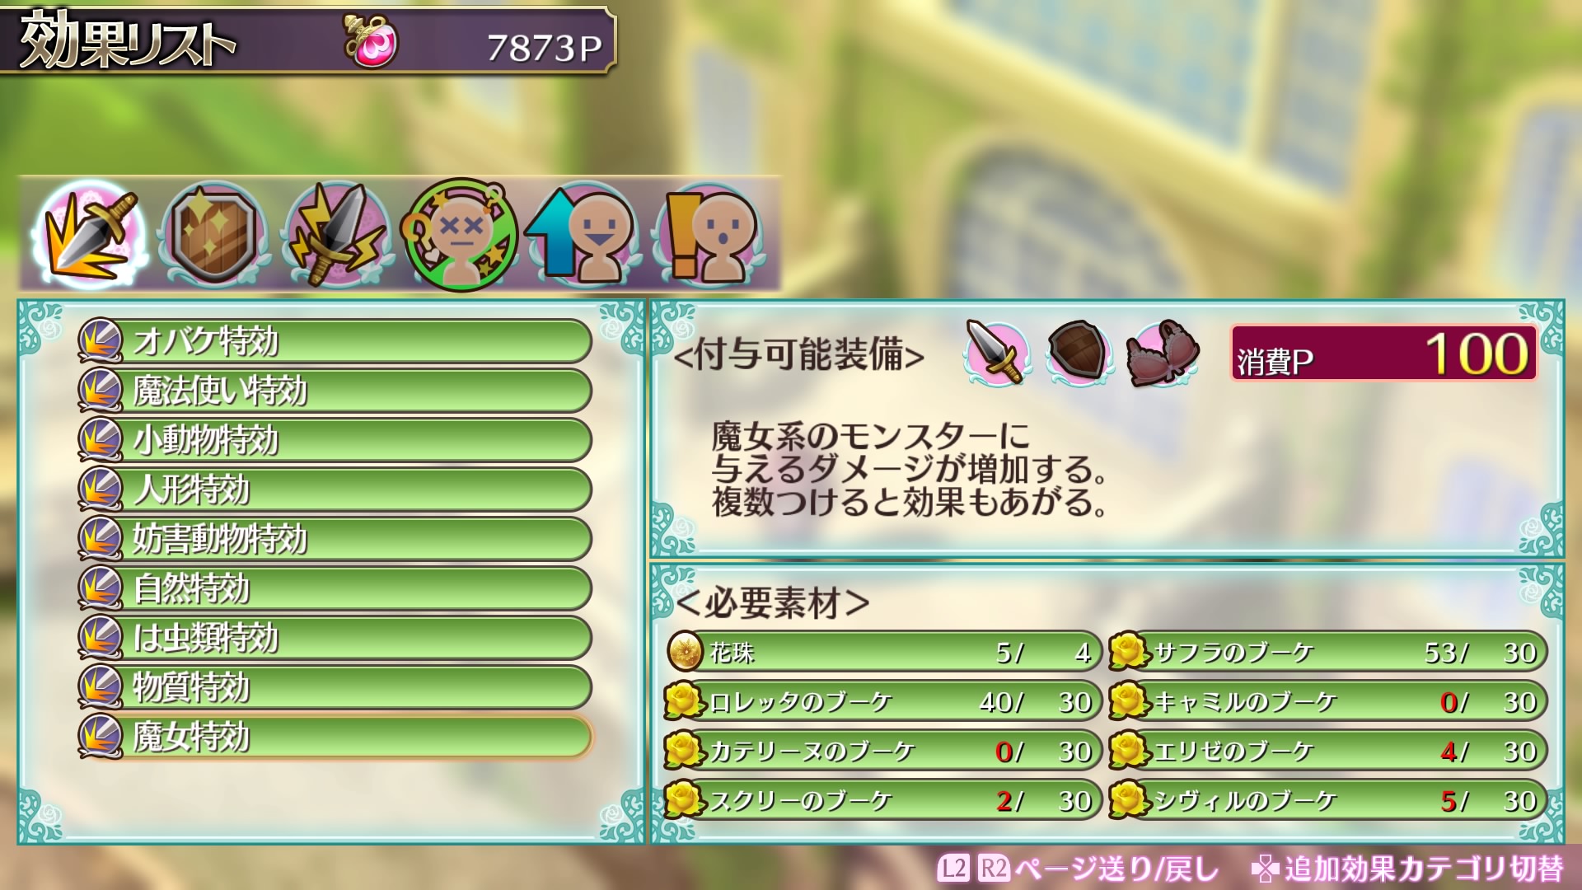Image resolution: width=1582 pixels, height=890 pixels.
Task: Click the キャミルのブーケ material row
Action: [x=1328, y=701]
